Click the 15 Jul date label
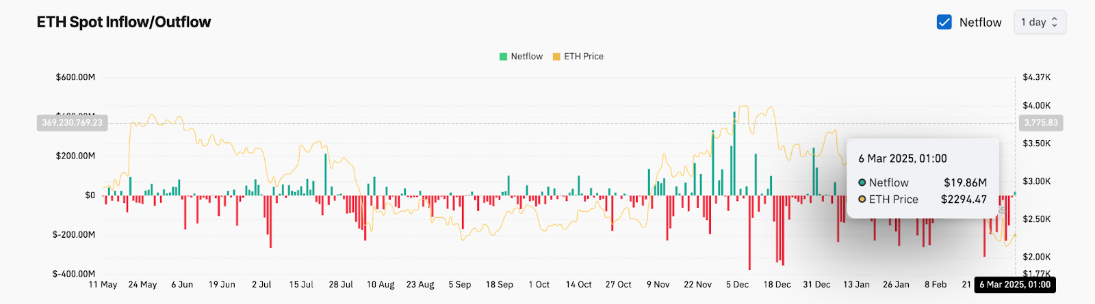The height and width of the screenshot is (304, 1095). [x=301, y=284]
